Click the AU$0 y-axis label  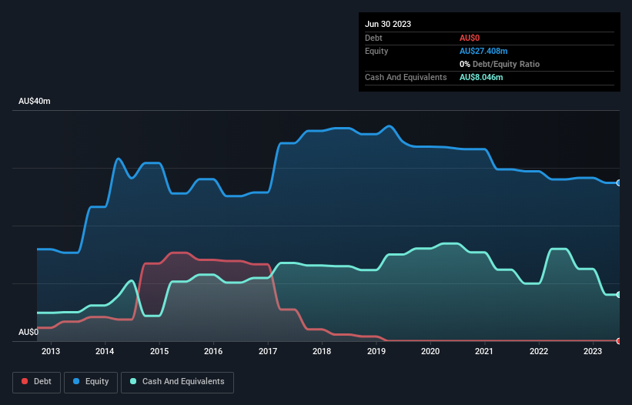point(28,332)
